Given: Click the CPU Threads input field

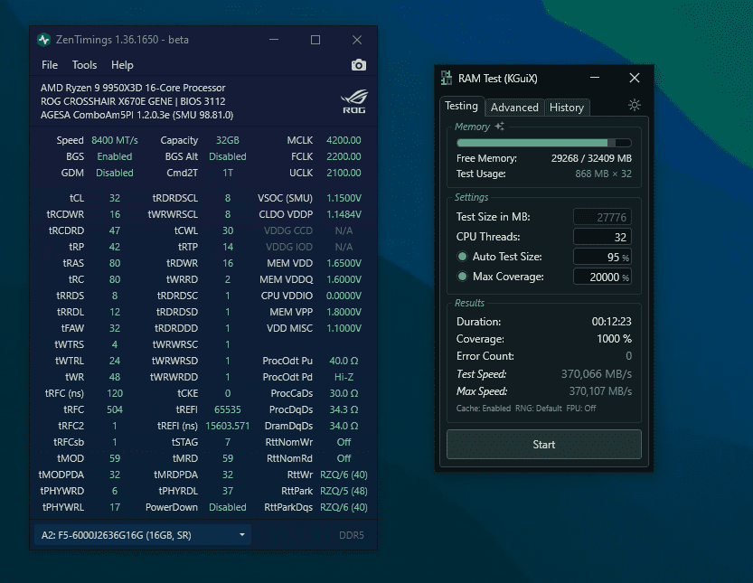Looking at the screenshot, I should [602, 237].
